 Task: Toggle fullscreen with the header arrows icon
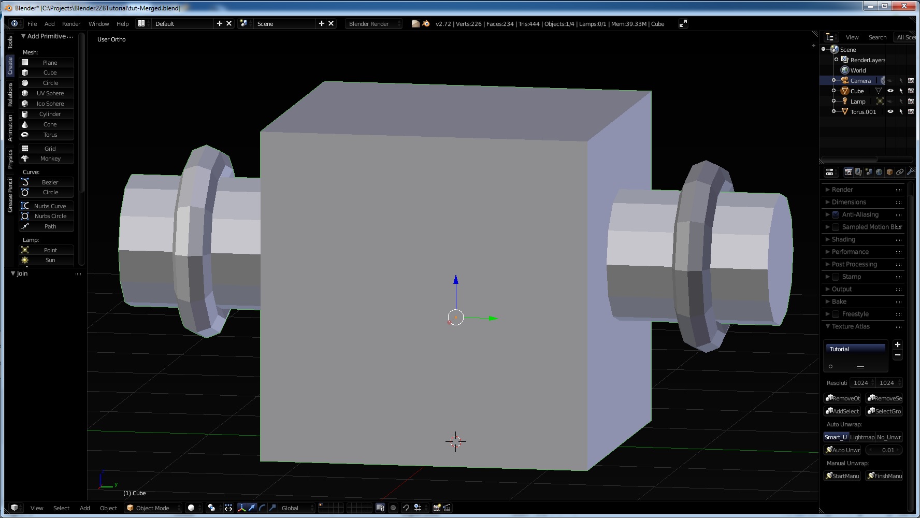point(683,23)
